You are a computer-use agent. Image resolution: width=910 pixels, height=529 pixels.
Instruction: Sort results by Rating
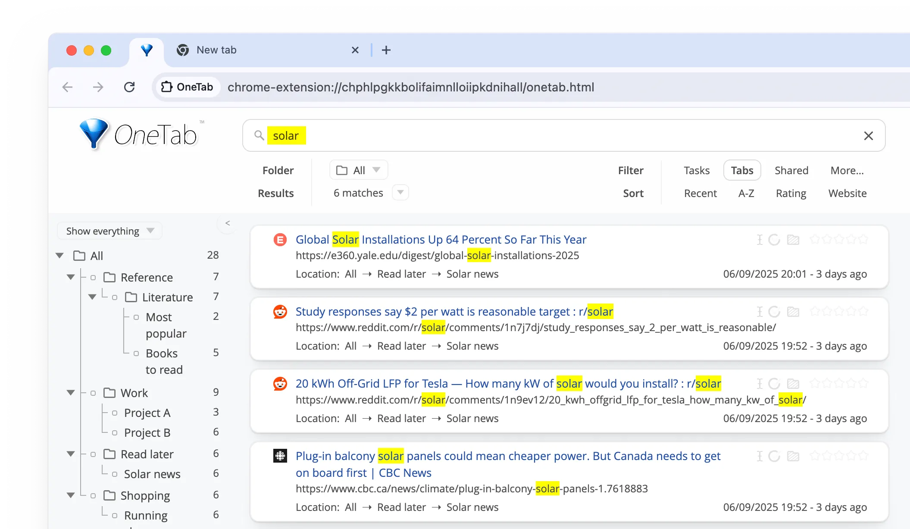coord(791,193)
